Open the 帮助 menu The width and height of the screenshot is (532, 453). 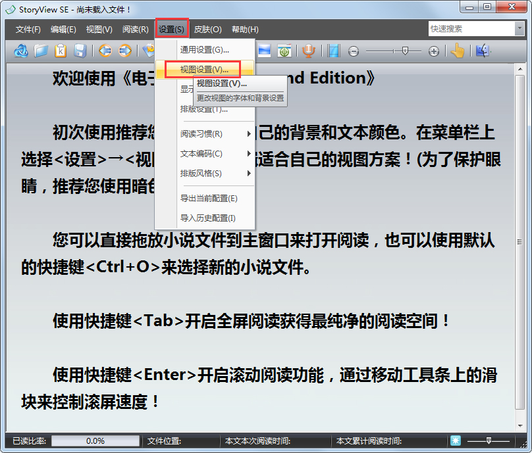tap(246, 29)
